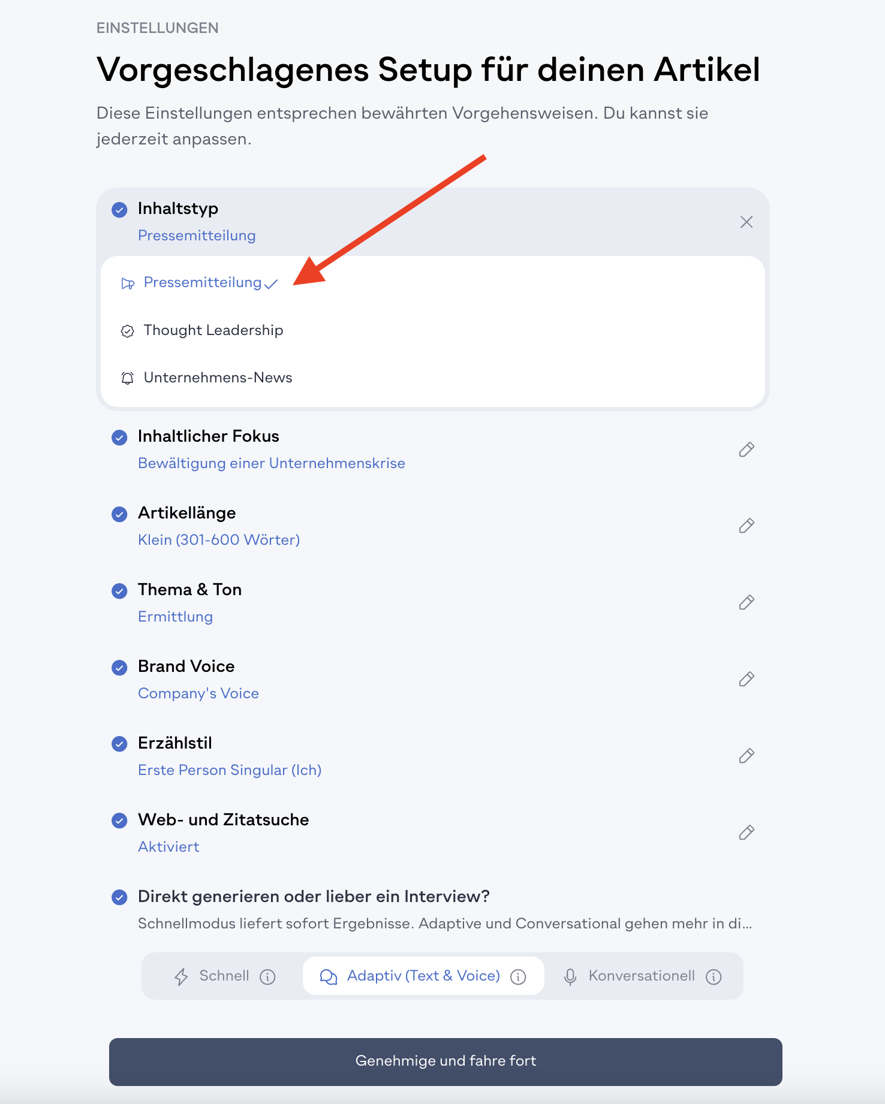Viewport: 885px width, 1104px height.
Task: Click Genehmige und fahre fort button
Action: [445, 1061]
